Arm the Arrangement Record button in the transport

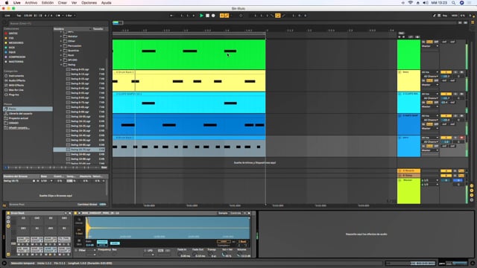coord(213,16)
